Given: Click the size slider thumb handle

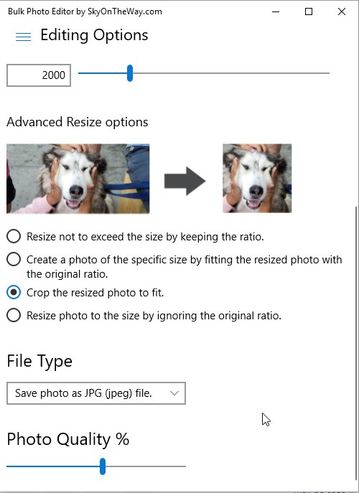Looking at the screenshot, I should [130, 73].
